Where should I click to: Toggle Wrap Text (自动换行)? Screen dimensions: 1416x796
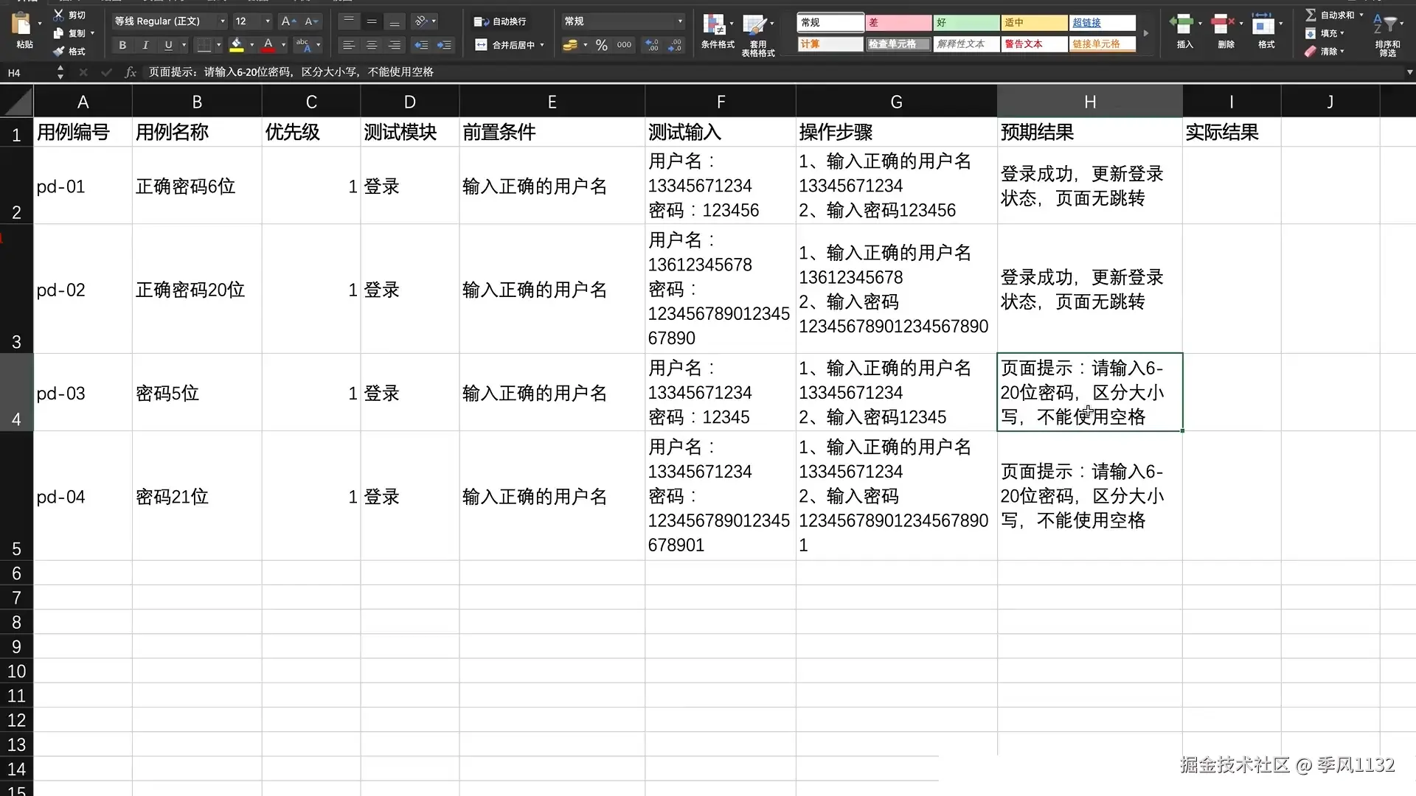(481, 21)
